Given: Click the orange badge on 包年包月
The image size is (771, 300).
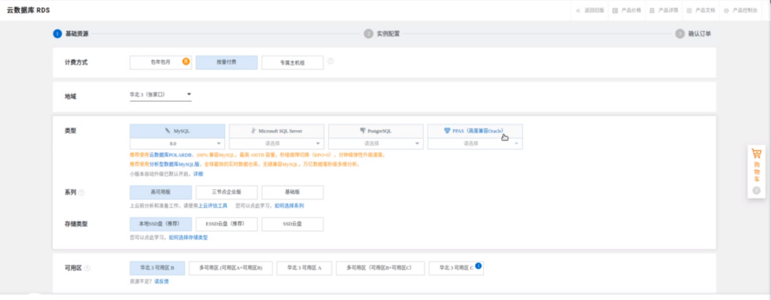Looking at the screenshot, I should 186,61.
